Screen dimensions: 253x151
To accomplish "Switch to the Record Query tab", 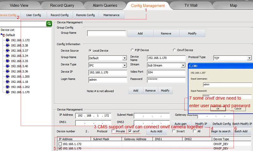I will [62, 5].
